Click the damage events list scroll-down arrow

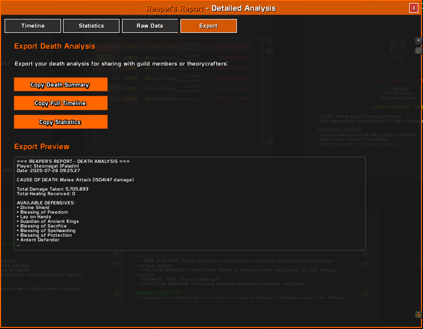click(269, 141)
